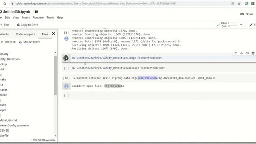Image resolution: width=256 pixels, height=144 pixels.
Task: Select the results folder in file list
Action: 3,105
